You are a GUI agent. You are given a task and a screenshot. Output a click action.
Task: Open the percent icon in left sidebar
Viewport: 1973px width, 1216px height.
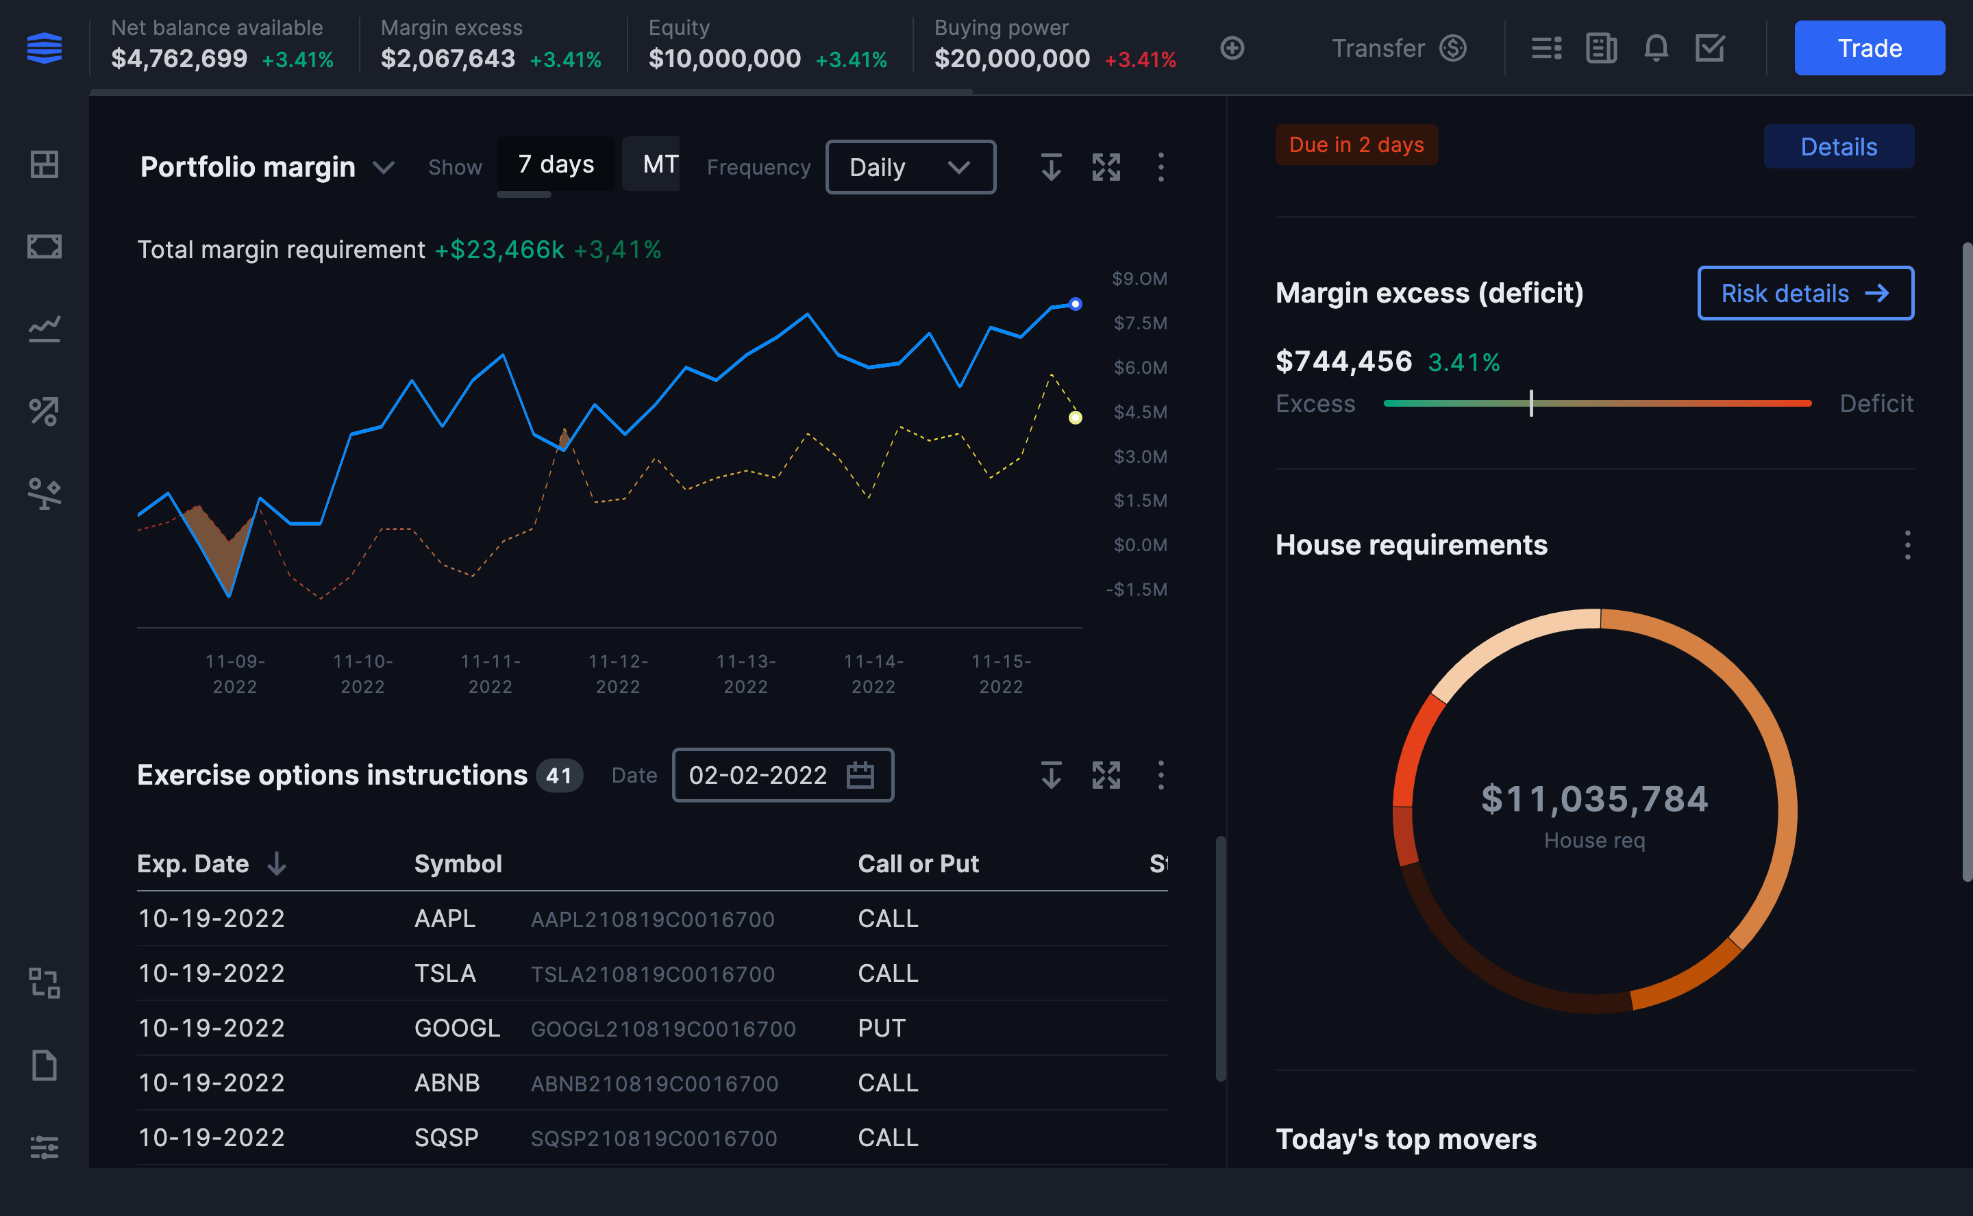click(x=45, y=411)
